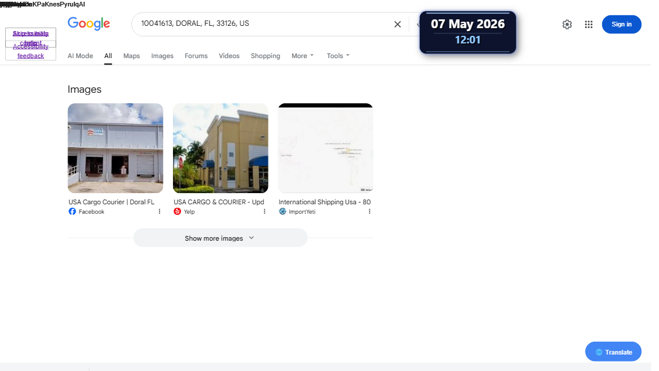Expand Show more images
The image size is (659, 371).
(220, 238)
